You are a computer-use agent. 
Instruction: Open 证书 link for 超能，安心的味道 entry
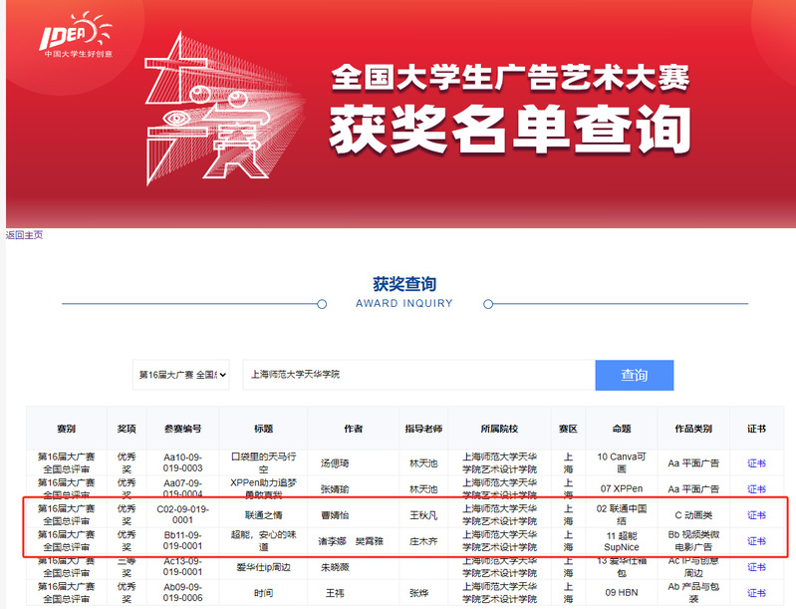[x=756, y=541]
